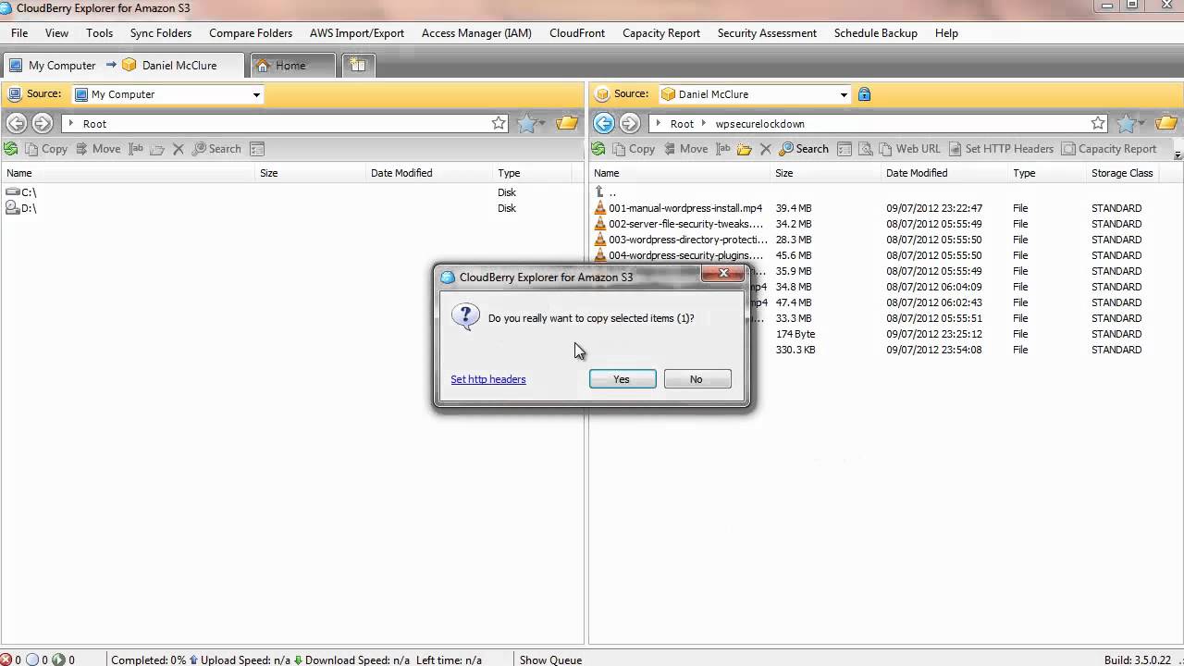Click the lock icon beside Daniel McClure source
Image resolution: width=1184 pixels, height=666 pixels.
(x=864, y=94)
